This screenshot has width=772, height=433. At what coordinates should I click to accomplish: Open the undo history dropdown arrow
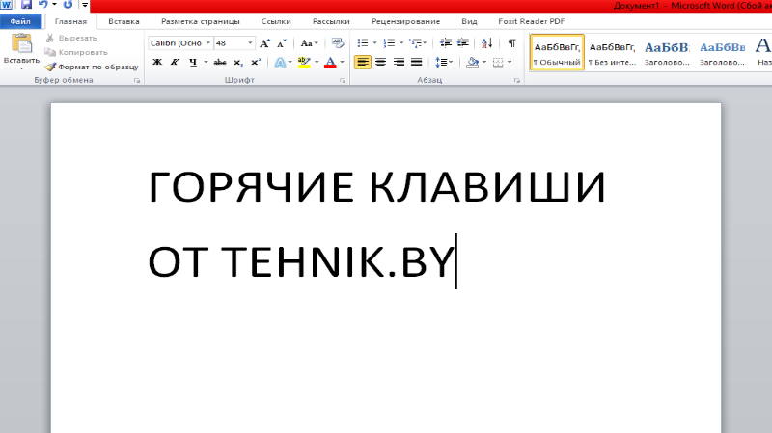point(54,5)
